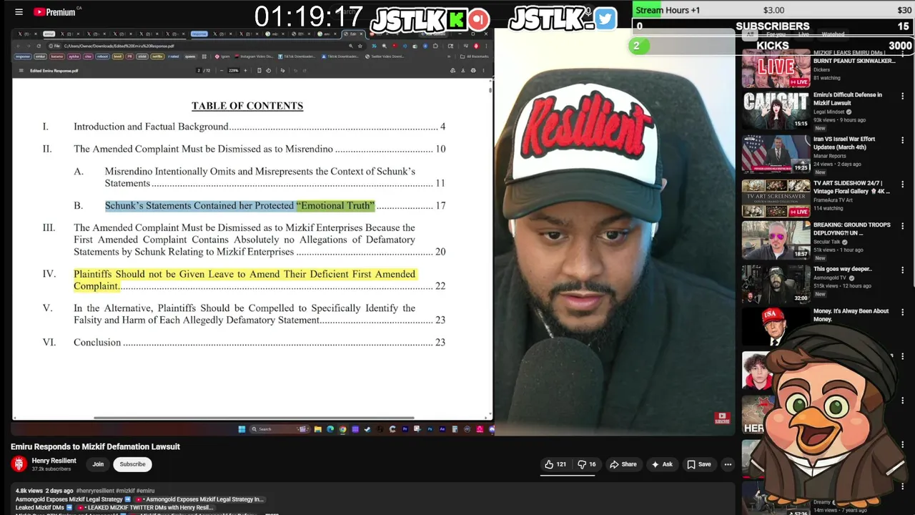Screen dimensions: 915x515
Task: Click the 'All Bookmarks' folder
Action: pyautogui.click(x=475, y=56)
